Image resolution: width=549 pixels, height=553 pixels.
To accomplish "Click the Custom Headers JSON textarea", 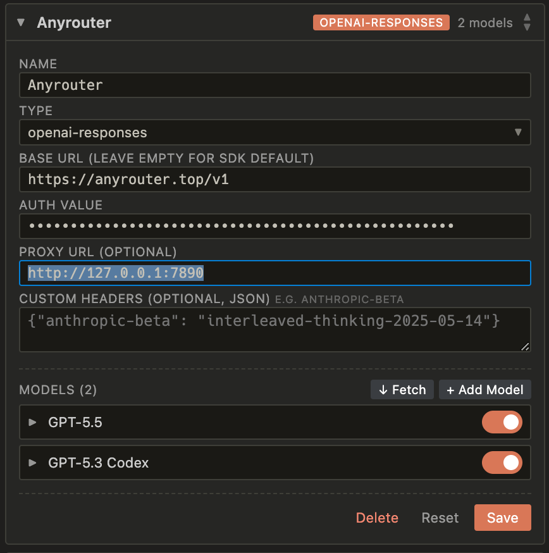I will click(275, 330).
